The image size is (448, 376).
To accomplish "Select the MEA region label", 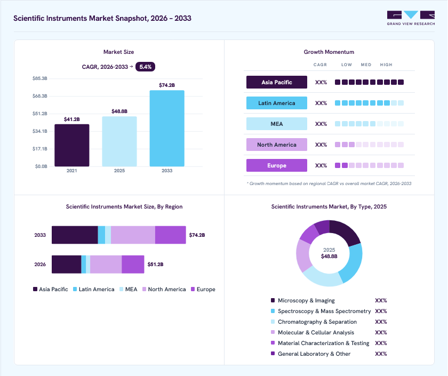I will tap(277, 124).
